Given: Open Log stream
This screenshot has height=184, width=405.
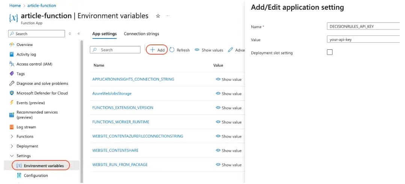Looking at the screenshot, I should (x=23, y=127).
